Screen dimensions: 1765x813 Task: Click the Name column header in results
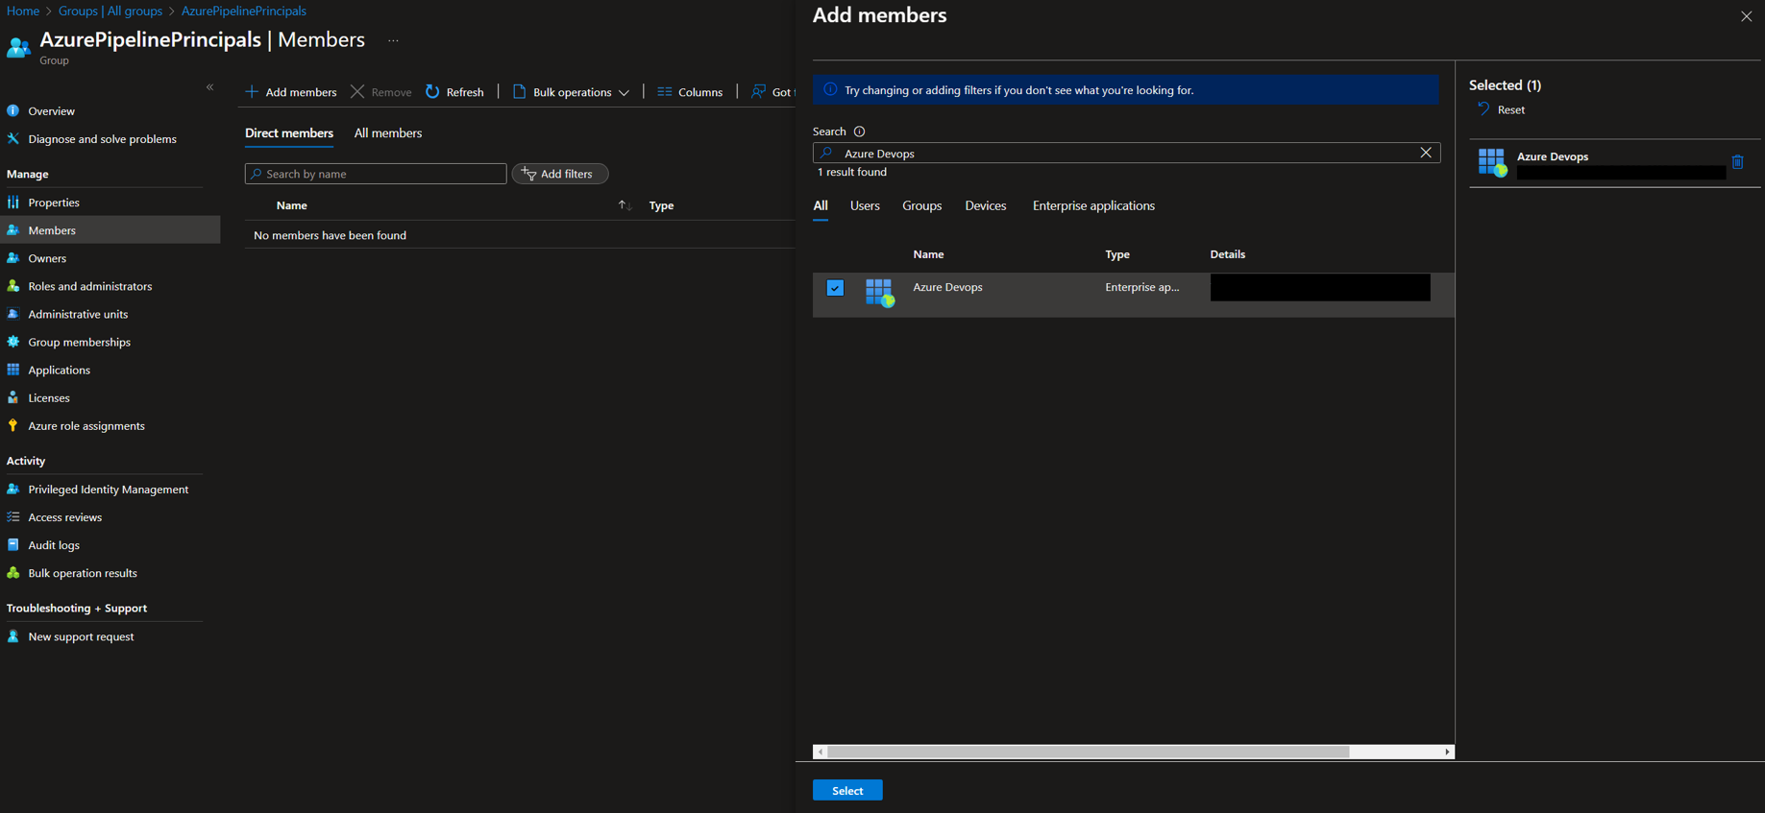click(x=928, y=254)
